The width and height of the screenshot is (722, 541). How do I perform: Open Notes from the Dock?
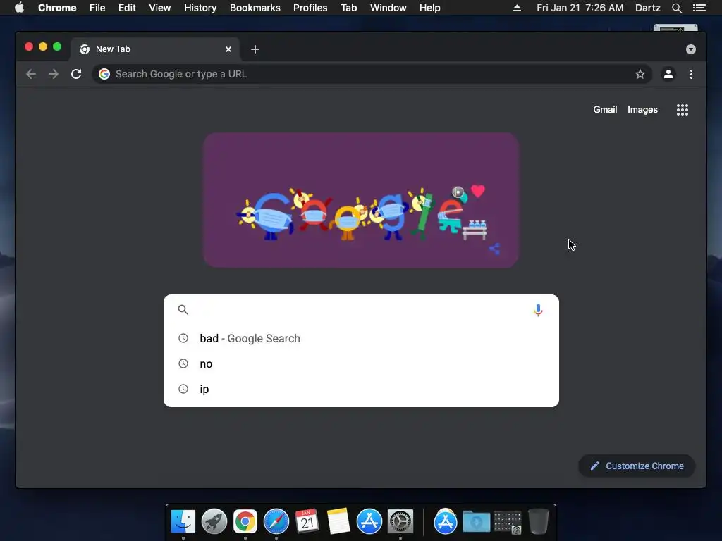(x=338, y=522)
